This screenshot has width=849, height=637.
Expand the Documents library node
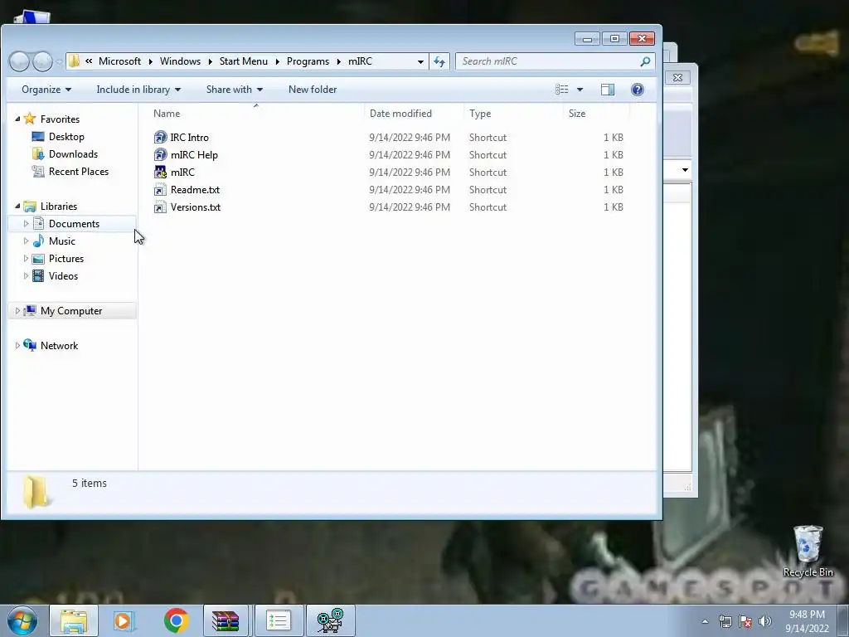[x=26, y=223]
